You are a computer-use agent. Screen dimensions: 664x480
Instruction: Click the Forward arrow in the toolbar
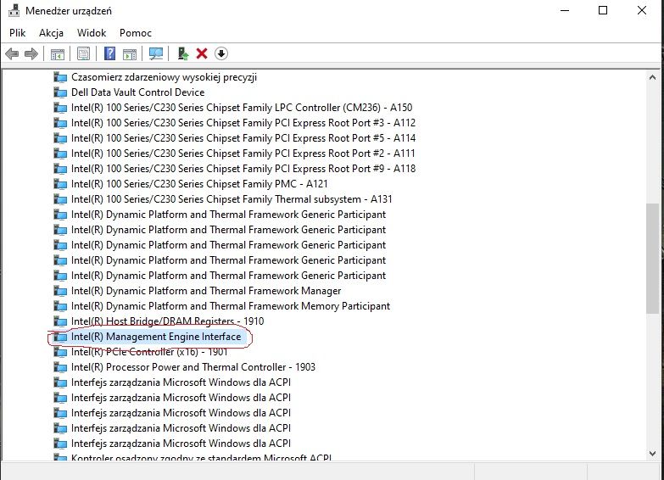pos(31,53)
